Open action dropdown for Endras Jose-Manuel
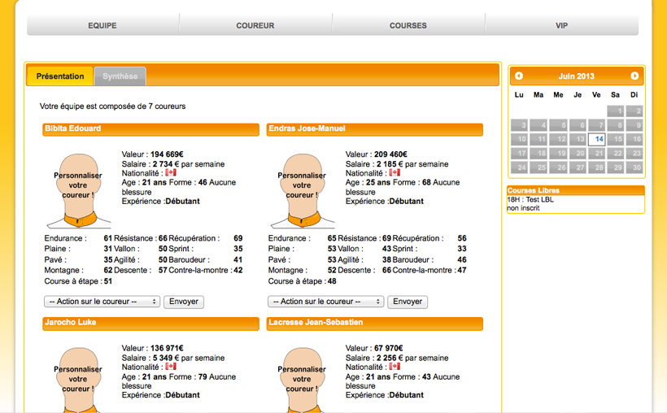The image size is (667, 413). click(x=326, y=302)
